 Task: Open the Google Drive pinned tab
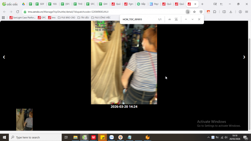[24, 4]
